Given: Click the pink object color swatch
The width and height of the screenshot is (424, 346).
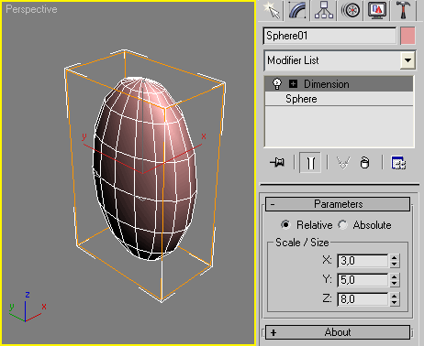Looking at the screenshot, I should click(x=407, y=36).
